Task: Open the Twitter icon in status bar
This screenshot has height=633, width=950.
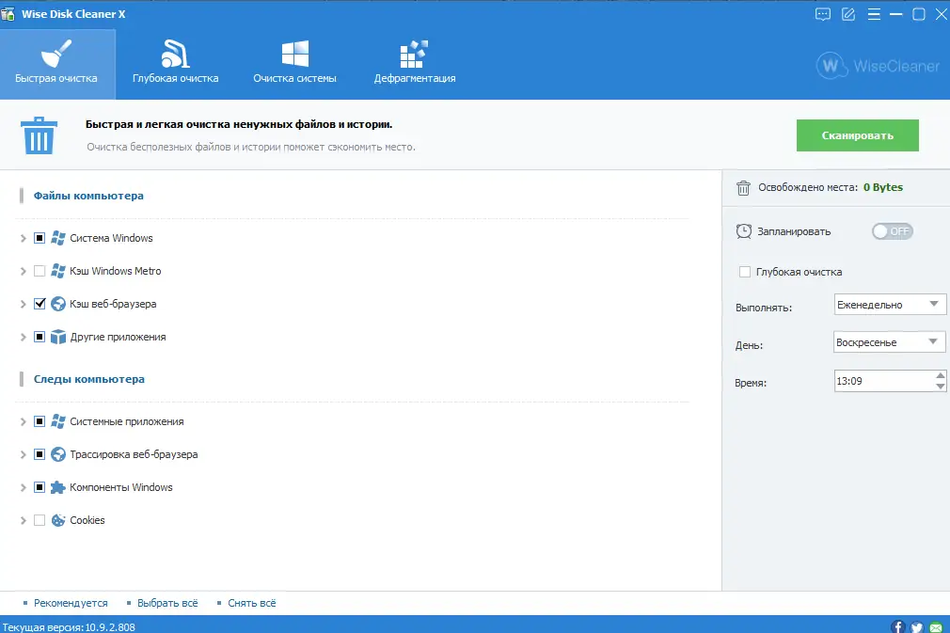Action: pos(917,627)
